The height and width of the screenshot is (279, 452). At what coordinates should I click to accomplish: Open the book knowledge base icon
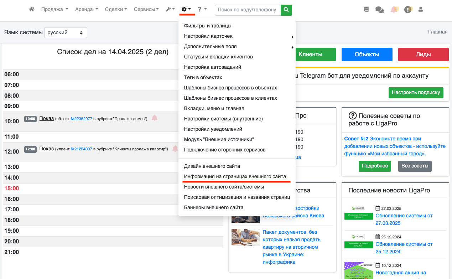point(367,10)
